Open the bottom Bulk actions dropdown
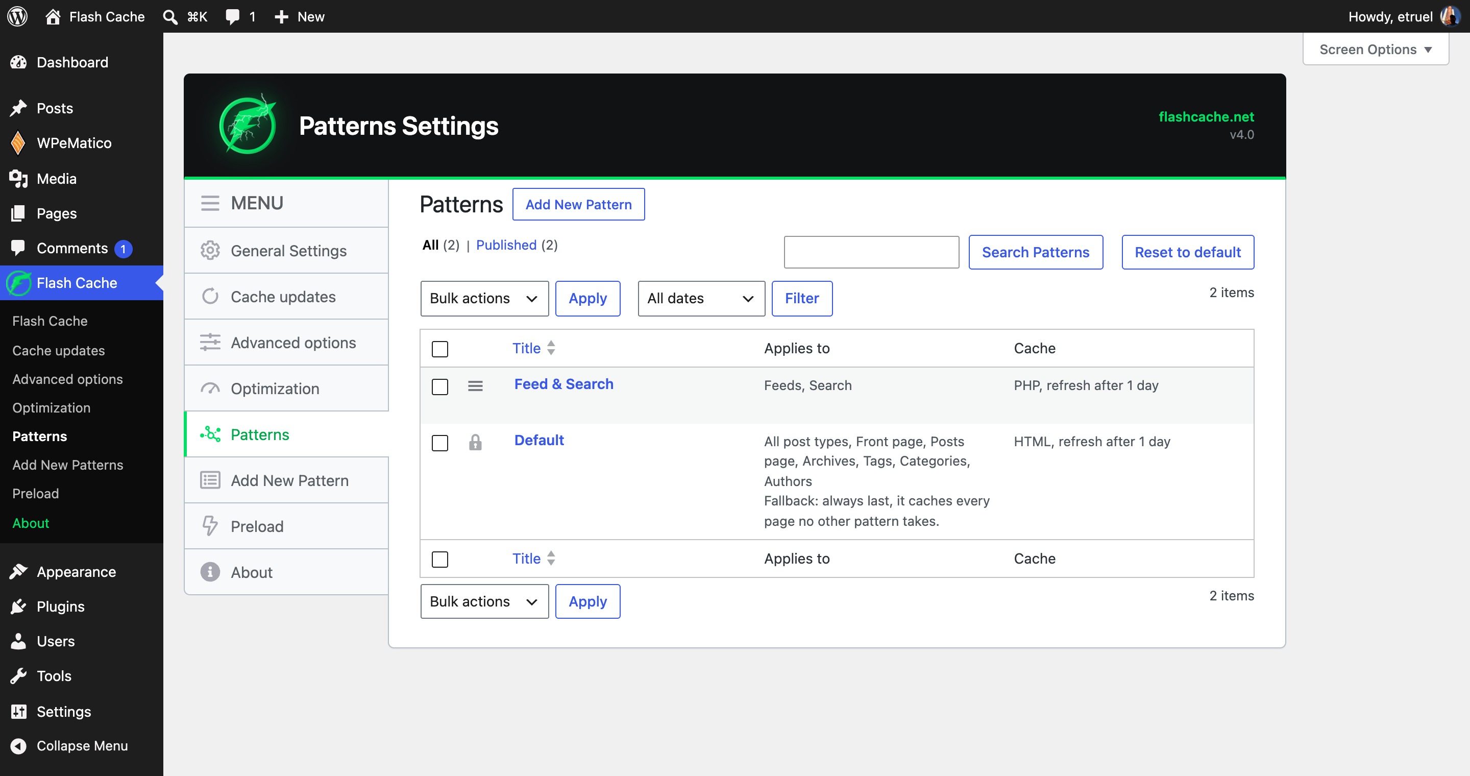This screenshot has width=1470, height=776. click(x=484, y=601)
